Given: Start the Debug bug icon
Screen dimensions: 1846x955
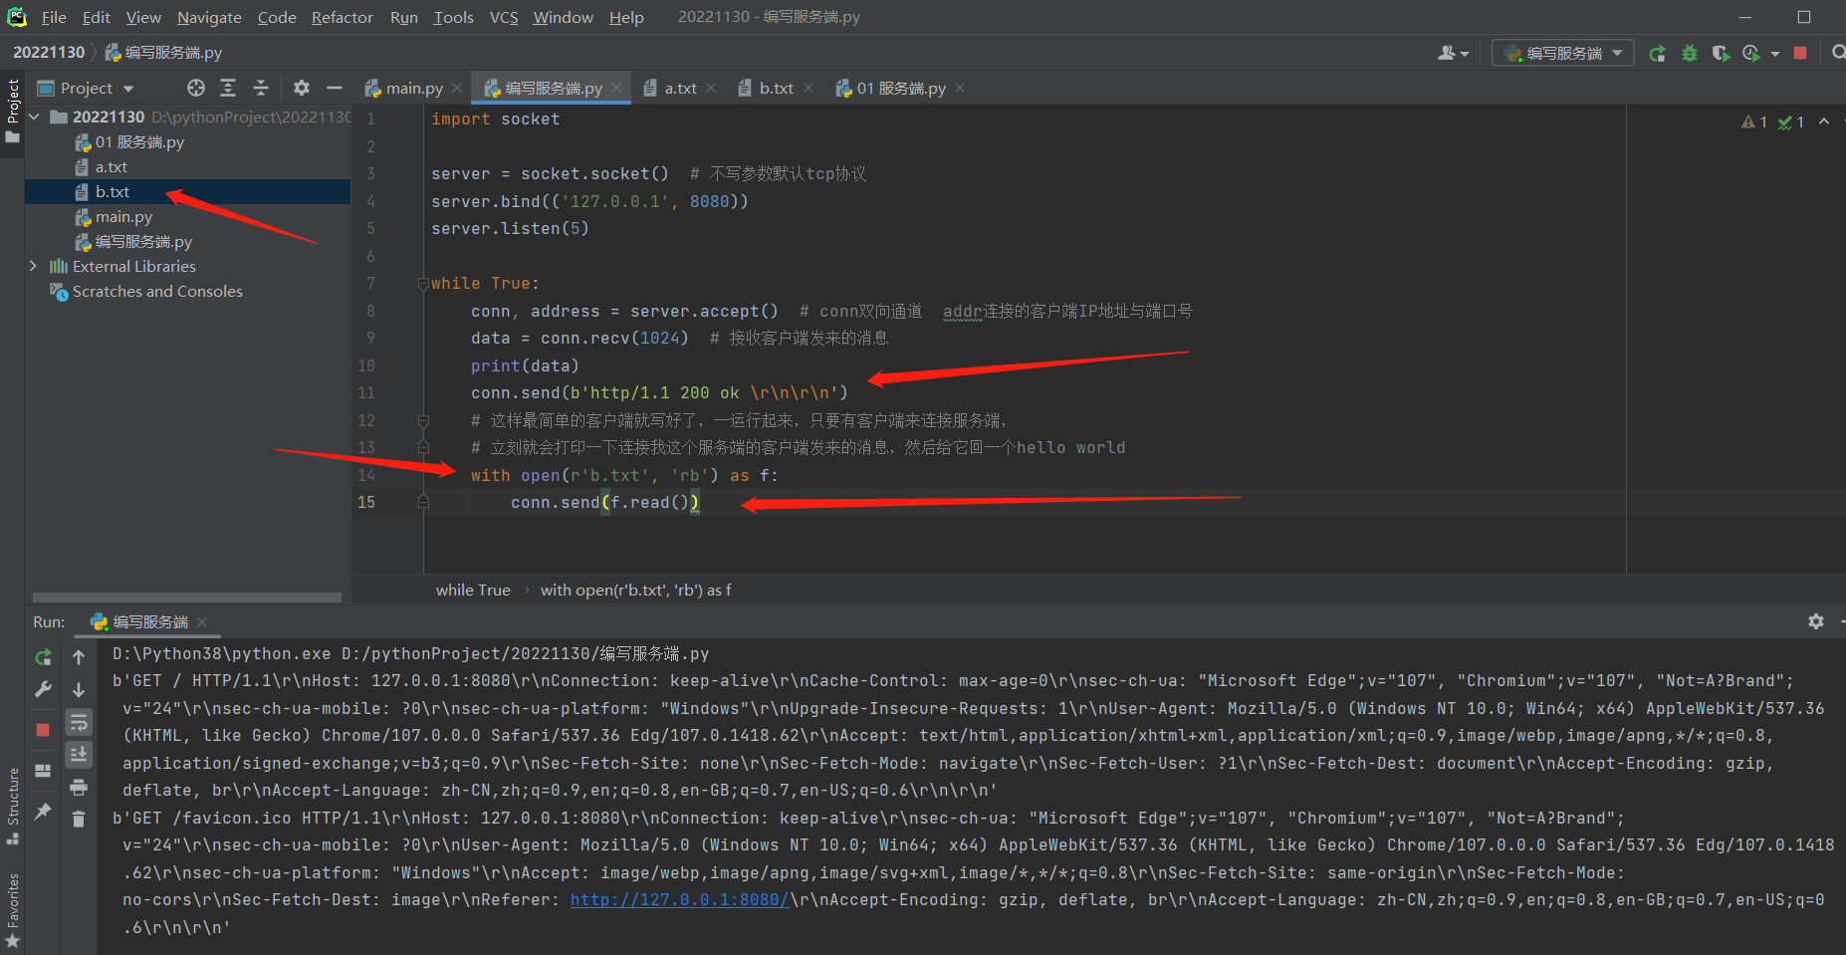Looking at the screenshot, I should (1690, 54).
